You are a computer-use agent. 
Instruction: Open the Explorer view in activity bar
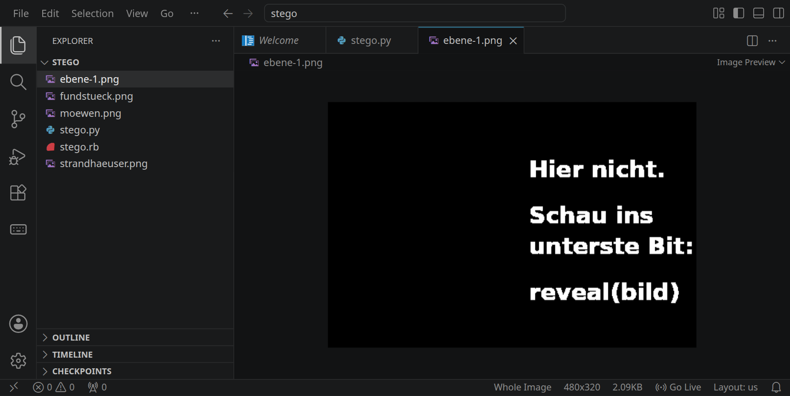pyautogui.click(x=18, y=45)
